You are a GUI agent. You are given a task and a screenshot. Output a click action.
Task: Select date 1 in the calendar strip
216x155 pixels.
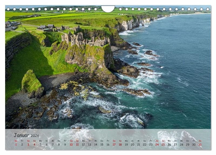(x=16, y=145)
